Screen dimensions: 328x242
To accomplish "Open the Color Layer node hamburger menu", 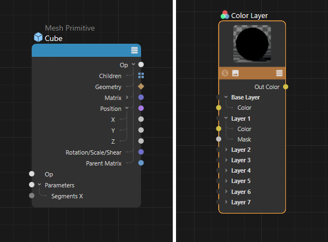I will 279,73.
